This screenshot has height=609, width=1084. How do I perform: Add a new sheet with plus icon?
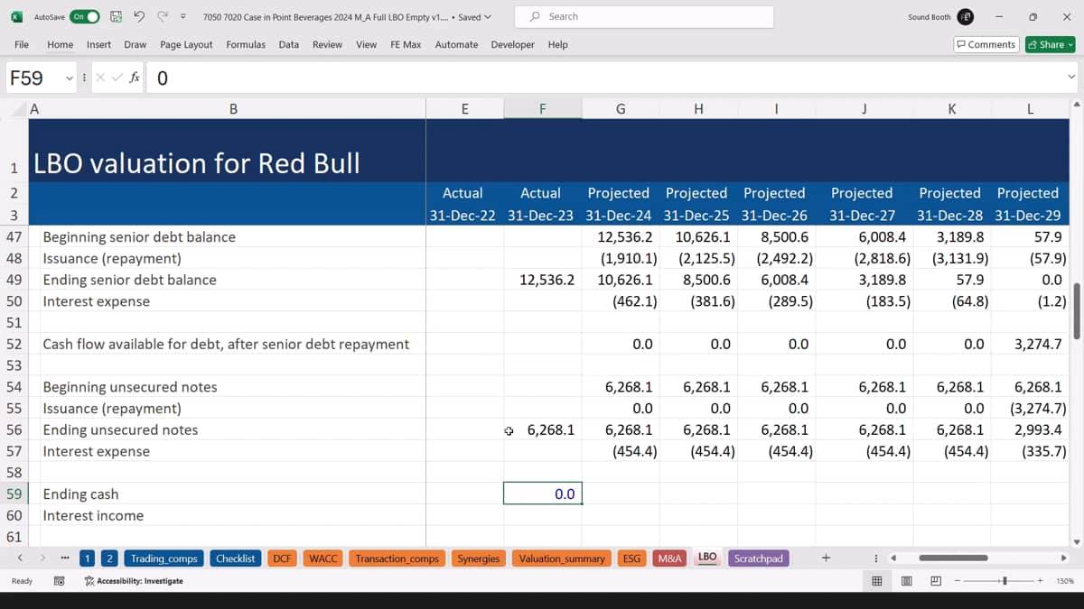coord(826,558)
